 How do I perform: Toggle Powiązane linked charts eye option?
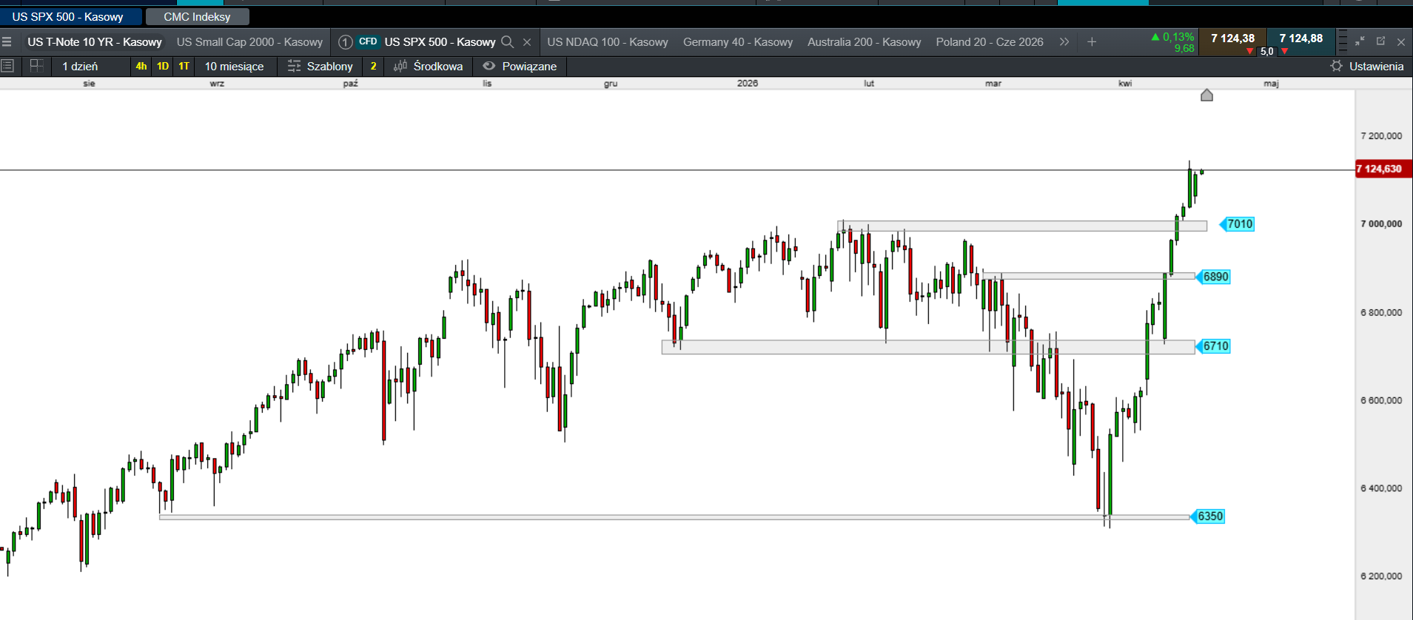[520, 66]
